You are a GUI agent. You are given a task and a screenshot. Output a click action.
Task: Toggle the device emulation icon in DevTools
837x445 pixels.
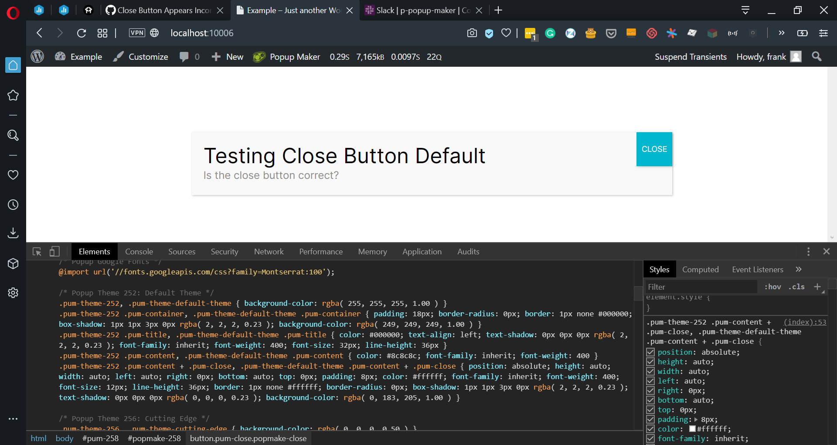tap(54, 251)
